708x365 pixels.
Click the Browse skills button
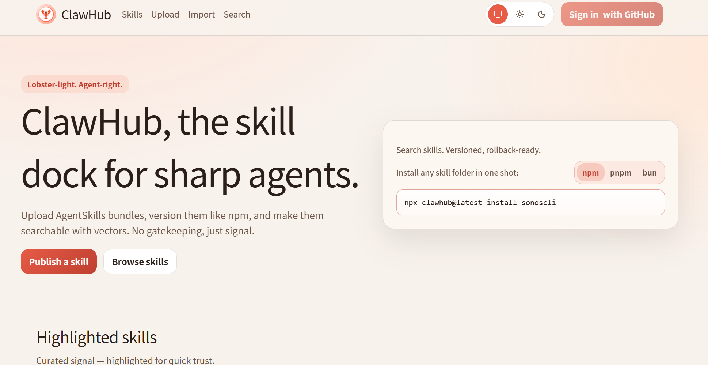(x=140, y=262)
